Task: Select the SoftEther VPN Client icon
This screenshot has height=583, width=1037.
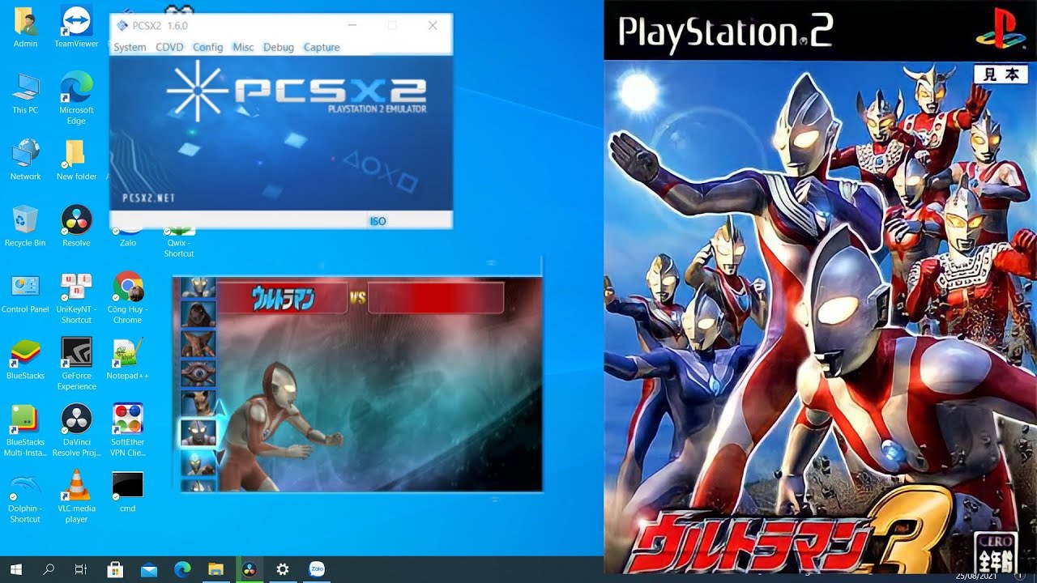Action: point(127,430)
